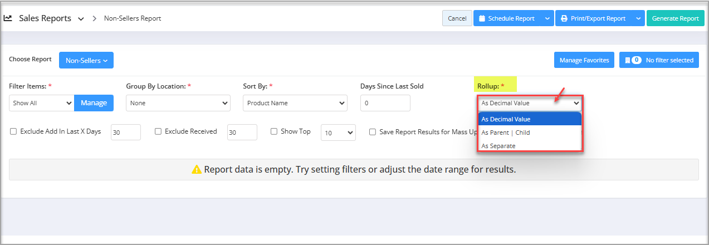
Task: Click the Generate Report button
Action: pos(675,18)
